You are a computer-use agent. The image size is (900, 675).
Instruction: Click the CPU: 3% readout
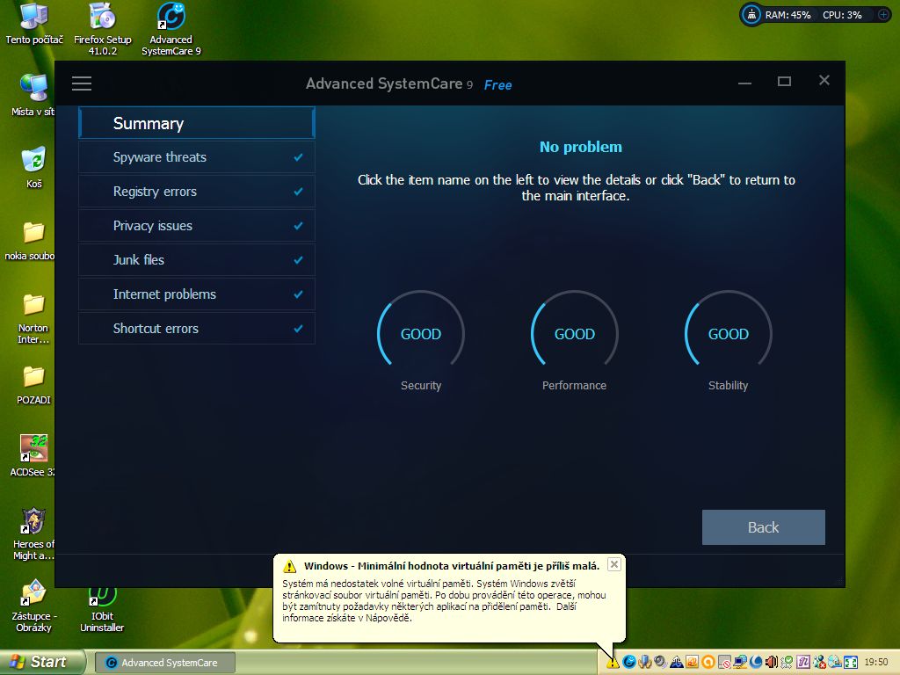coord(842,15)
